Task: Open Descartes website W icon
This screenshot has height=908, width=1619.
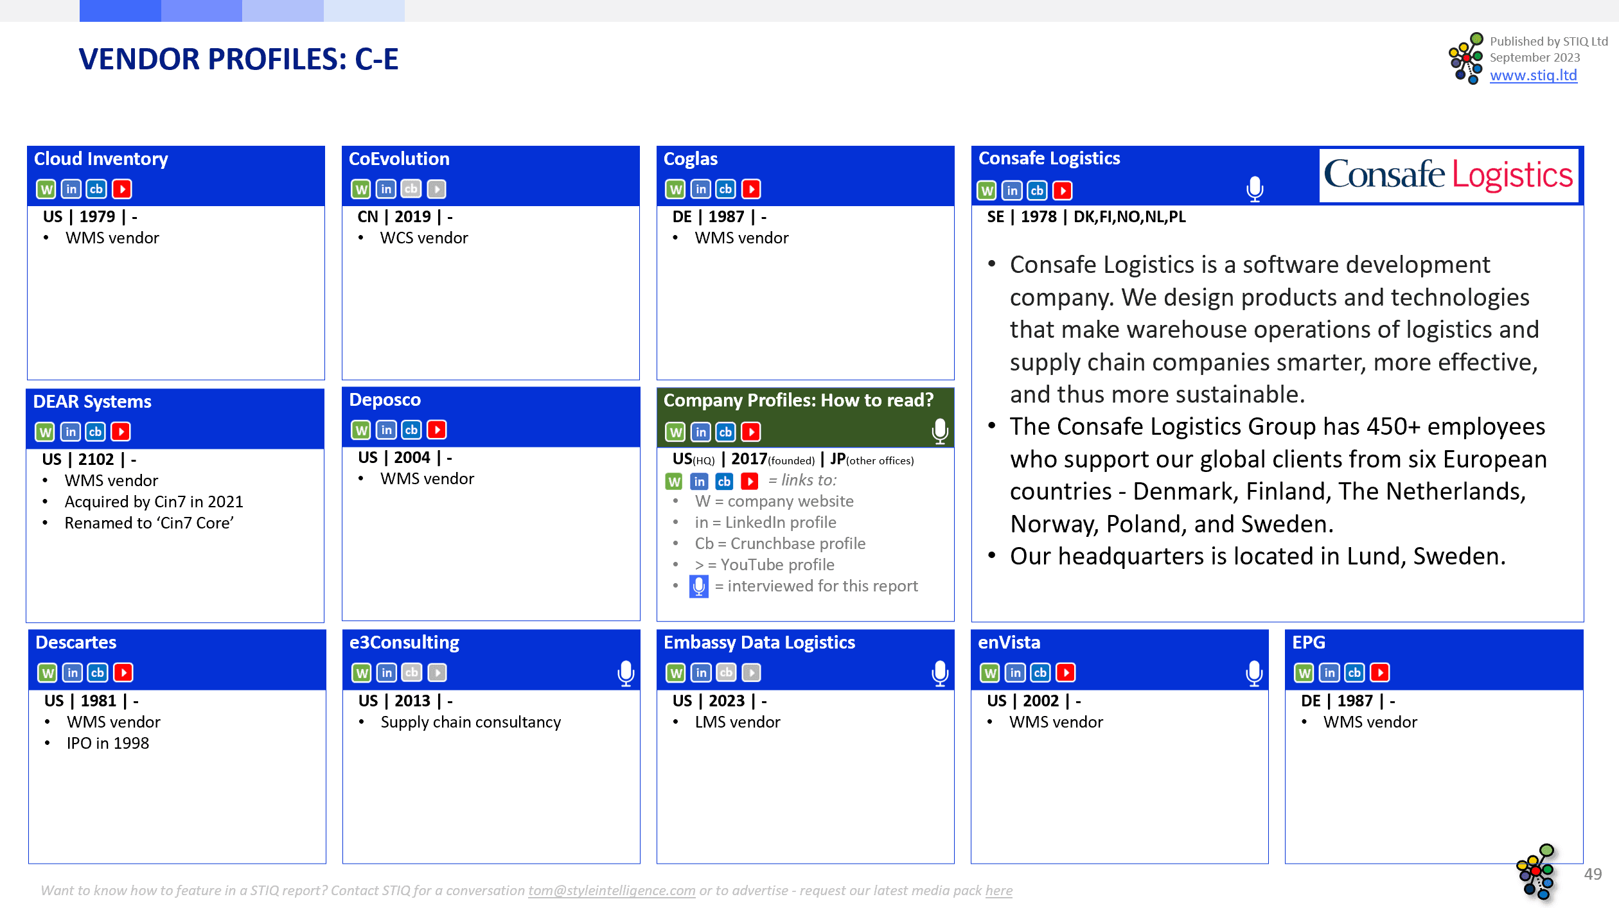Action: [48, 673]
